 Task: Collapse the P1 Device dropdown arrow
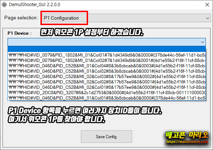pyautogui.click(x=203, y=42)
